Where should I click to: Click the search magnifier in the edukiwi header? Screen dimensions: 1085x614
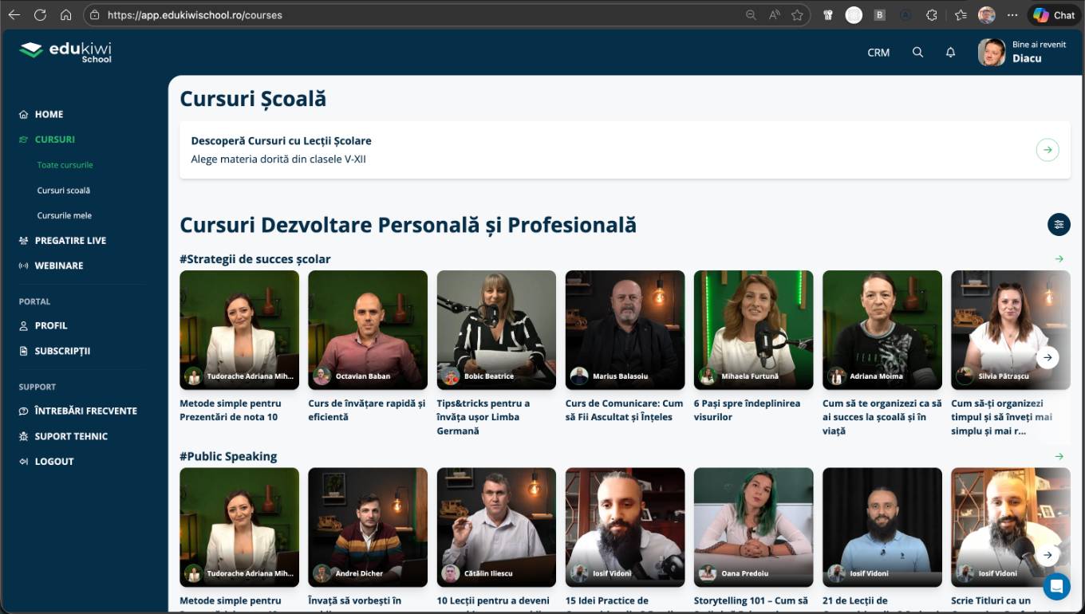(x=917, y=52)
